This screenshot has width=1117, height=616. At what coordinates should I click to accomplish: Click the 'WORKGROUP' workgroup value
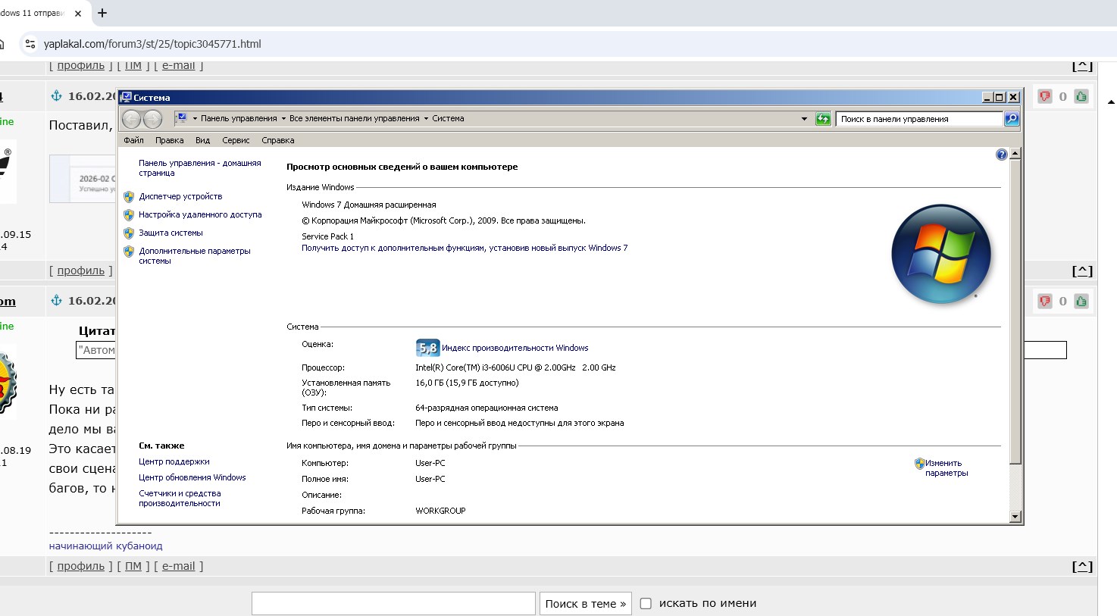coord(441,511)
